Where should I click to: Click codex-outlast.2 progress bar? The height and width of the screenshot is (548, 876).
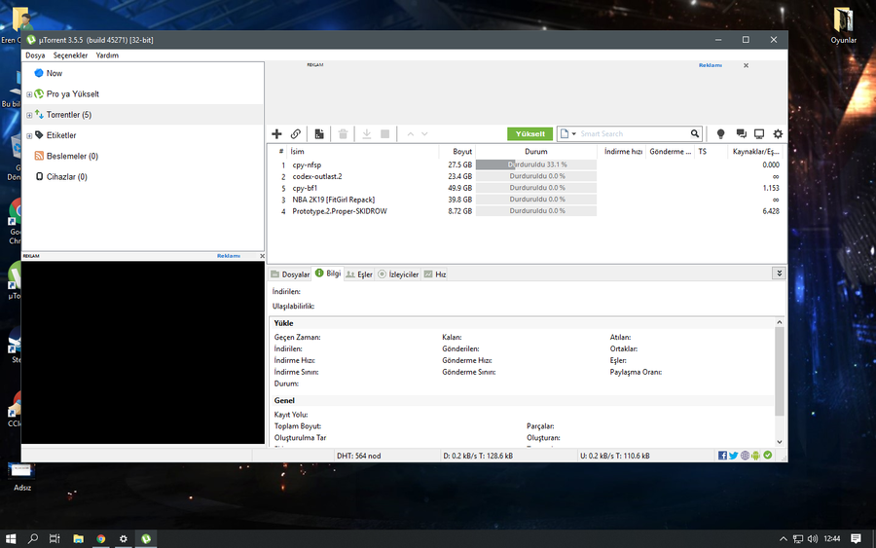[x=535, y=176]
